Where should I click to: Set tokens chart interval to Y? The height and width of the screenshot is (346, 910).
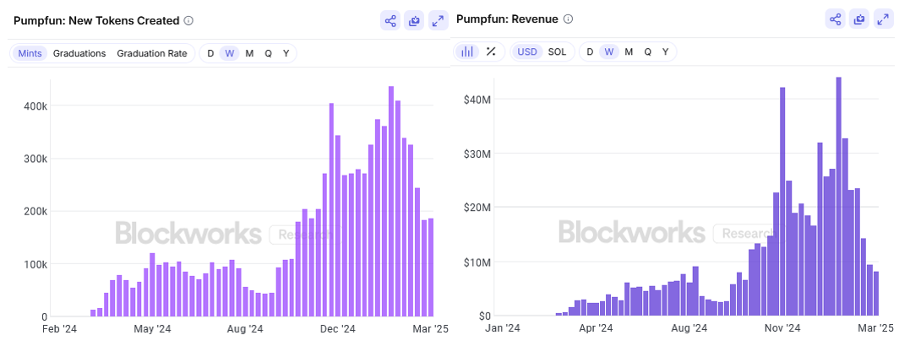click(286, 53)
